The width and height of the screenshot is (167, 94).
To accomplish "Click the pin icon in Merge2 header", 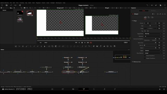I will point(160,14).
